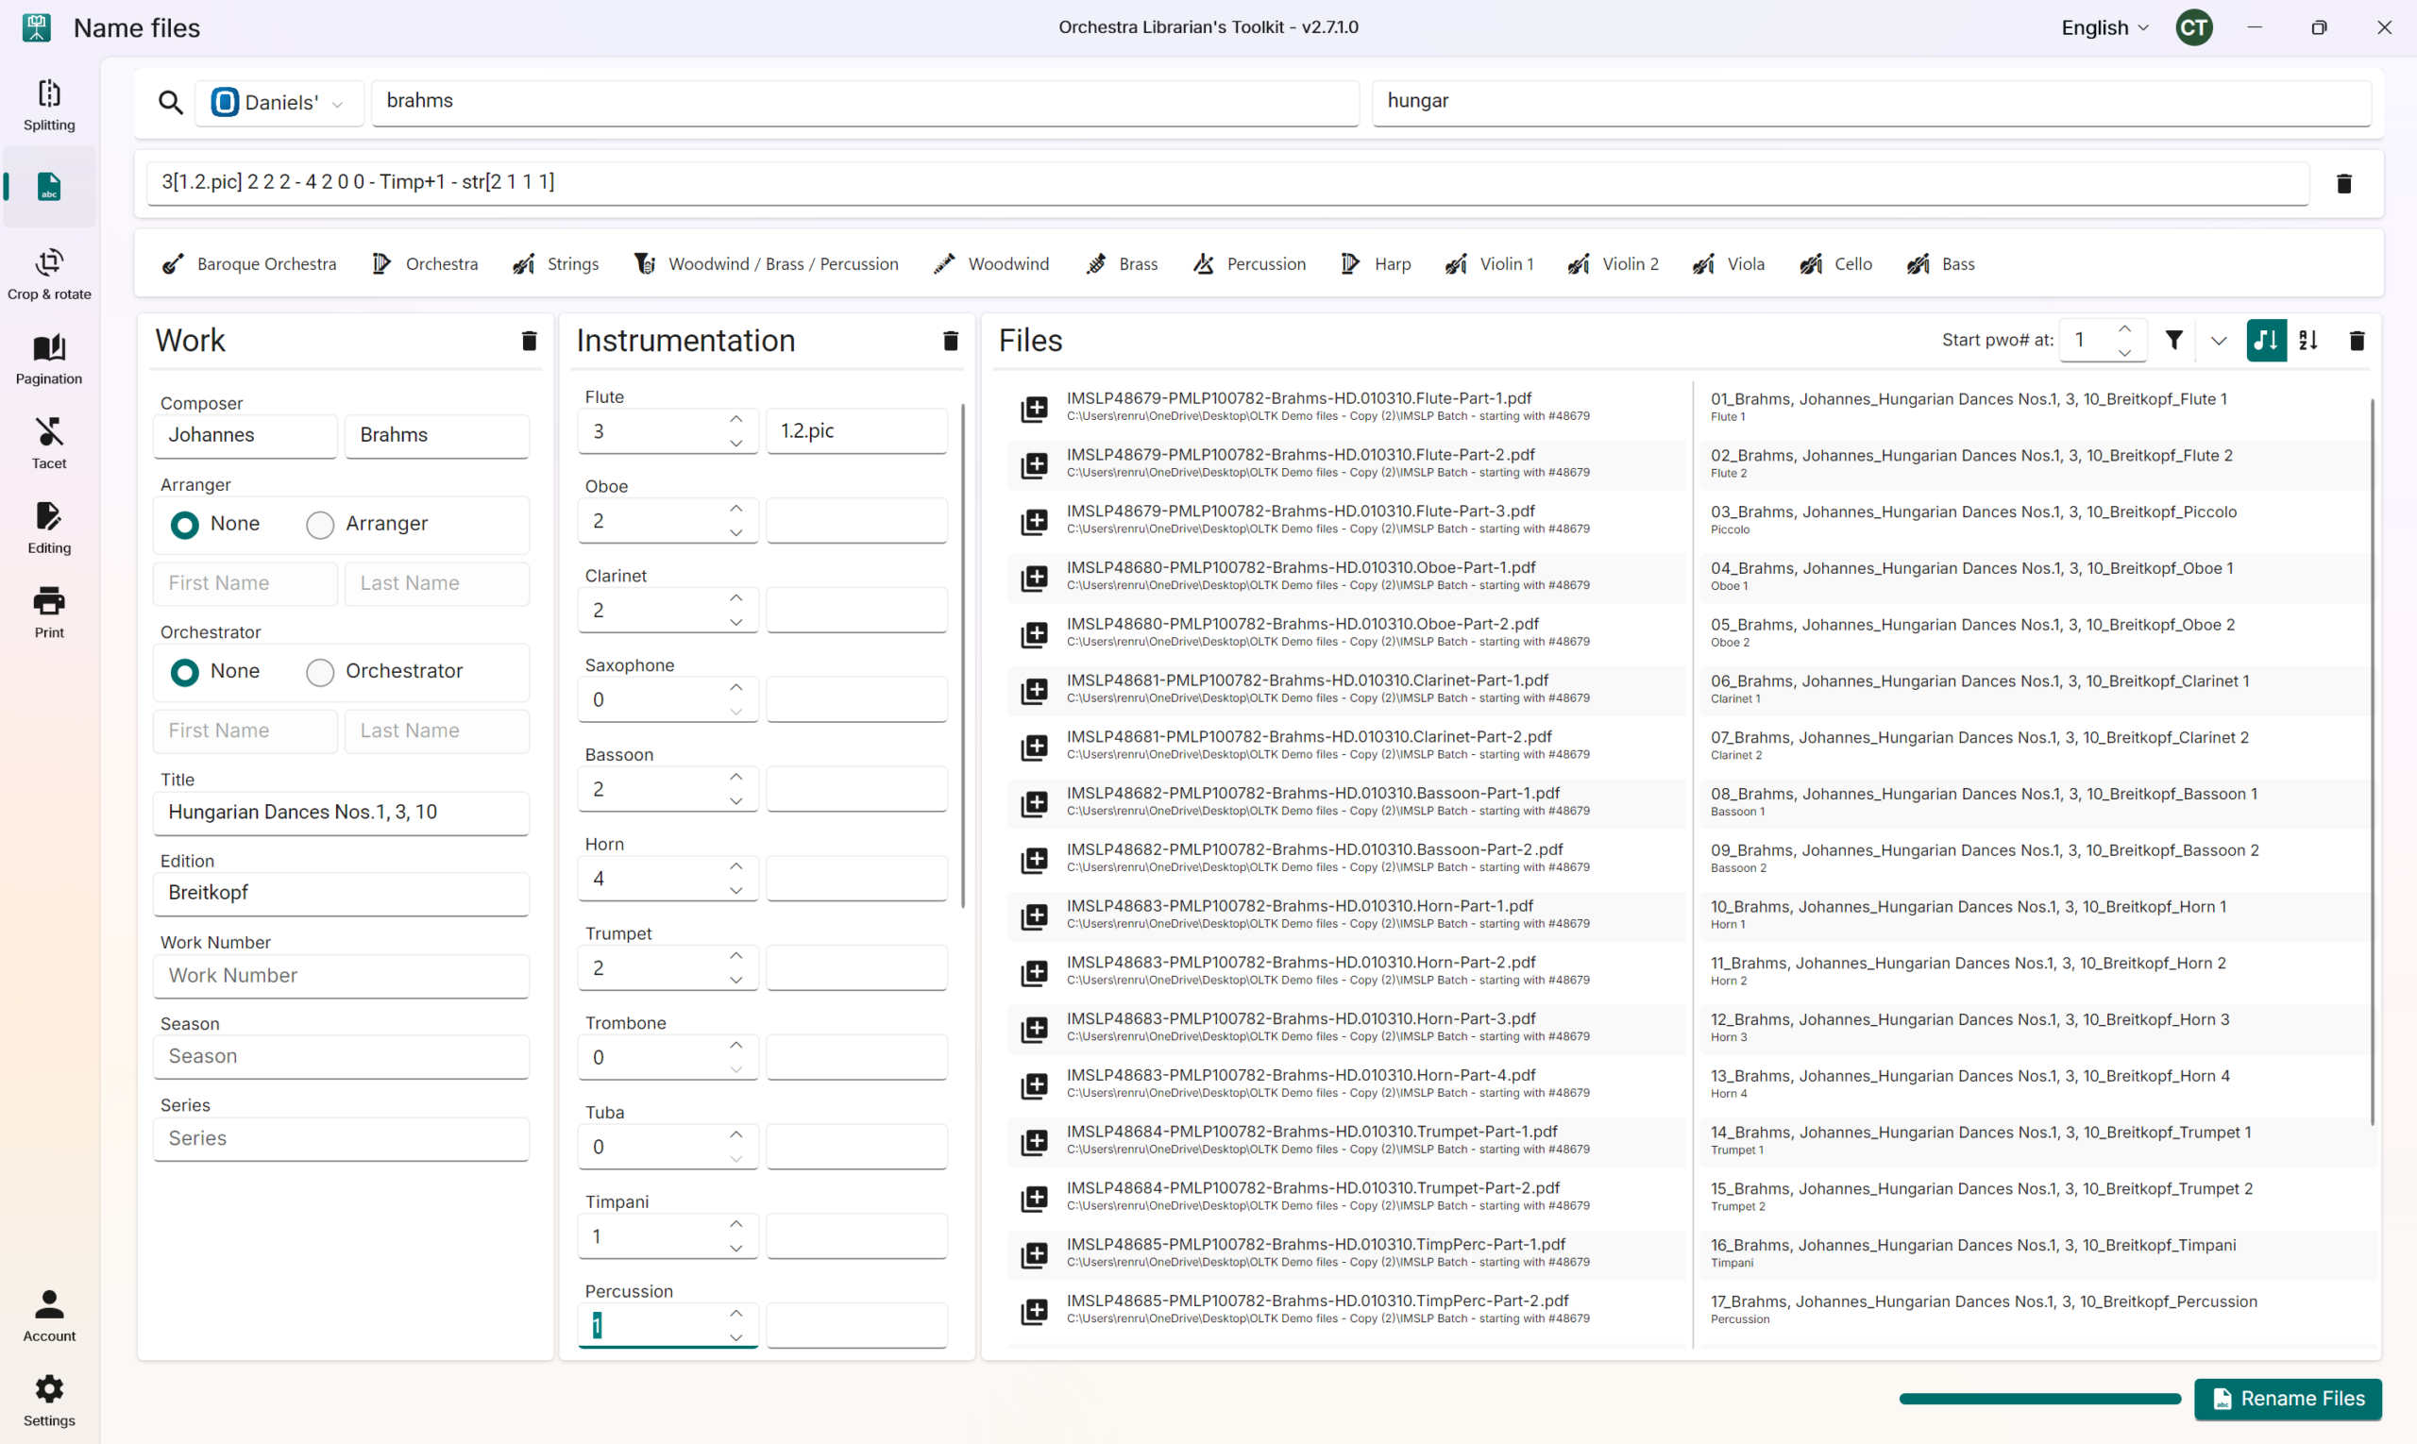Screen dimensions: 2417x1444
Task: Add duplicate of Bassoon-Part-1.pdf file
Action: (x=1034, y=803)
